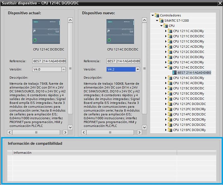Click the CPU 1212FC DC/DC/DC folder icon
The width and height of the screenshot is (223, 185).
coord(170,104)
